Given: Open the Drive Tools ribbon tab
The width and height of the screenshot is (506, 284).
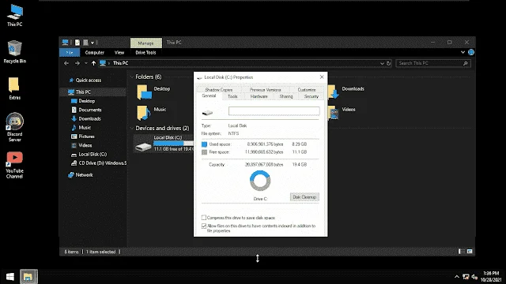Looking at the screenshot, I should (145, 53).
